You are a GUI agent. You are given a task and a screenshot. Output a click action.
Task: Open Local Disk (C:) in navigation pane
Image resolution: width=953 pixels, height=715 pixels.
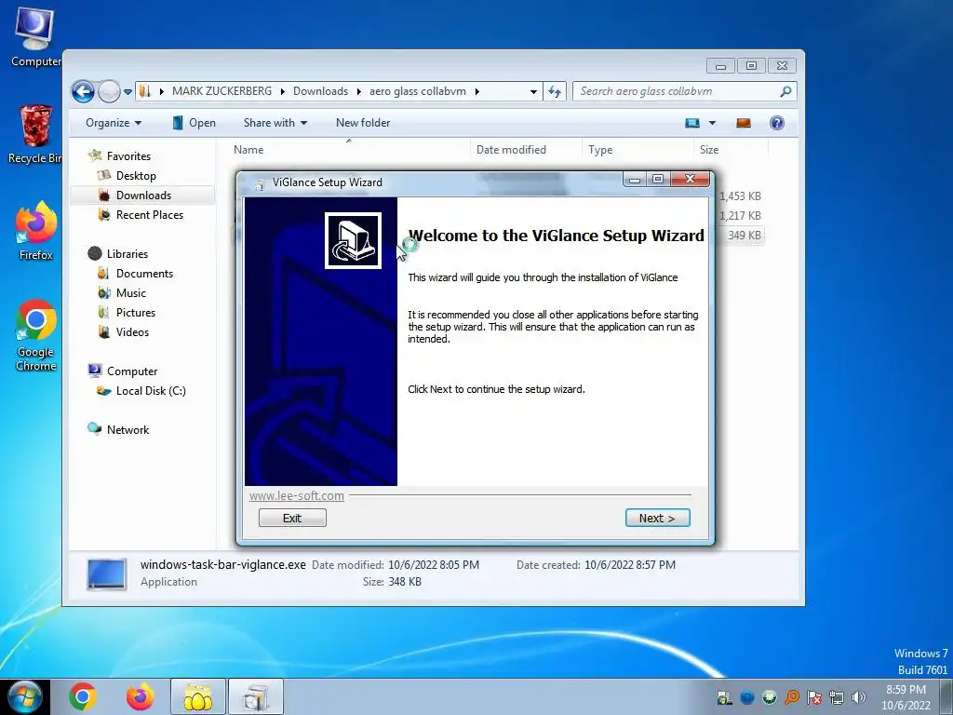point(151,391)
